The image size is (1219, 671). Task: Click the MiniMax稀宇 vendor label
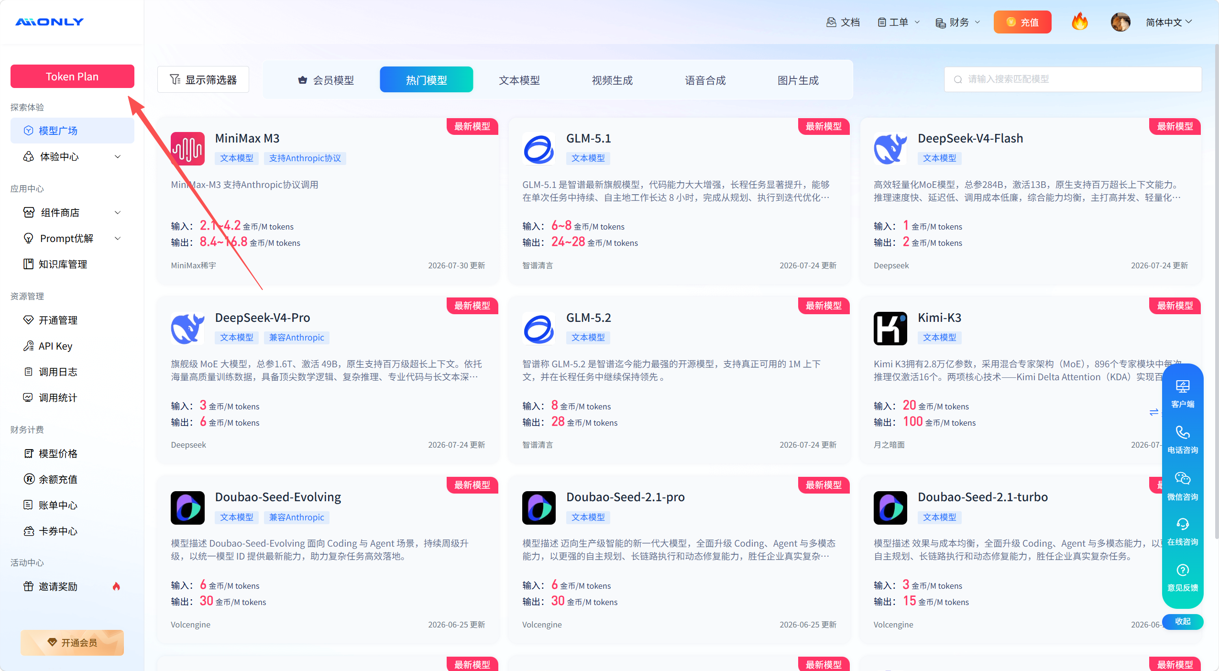click(194, 265)
